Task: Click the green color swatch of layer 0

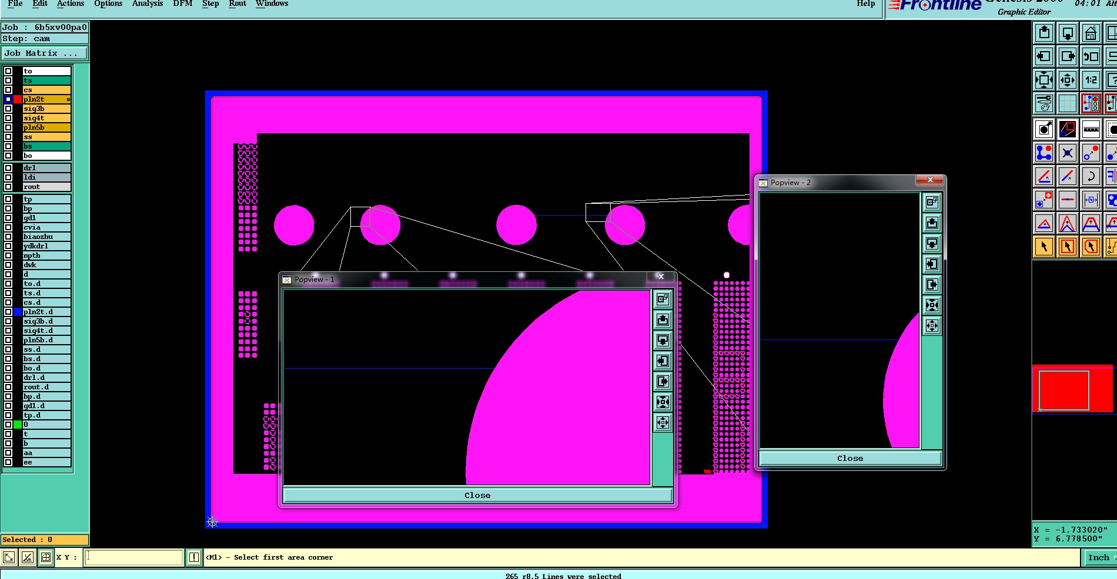Action: [x=18, y=425]
